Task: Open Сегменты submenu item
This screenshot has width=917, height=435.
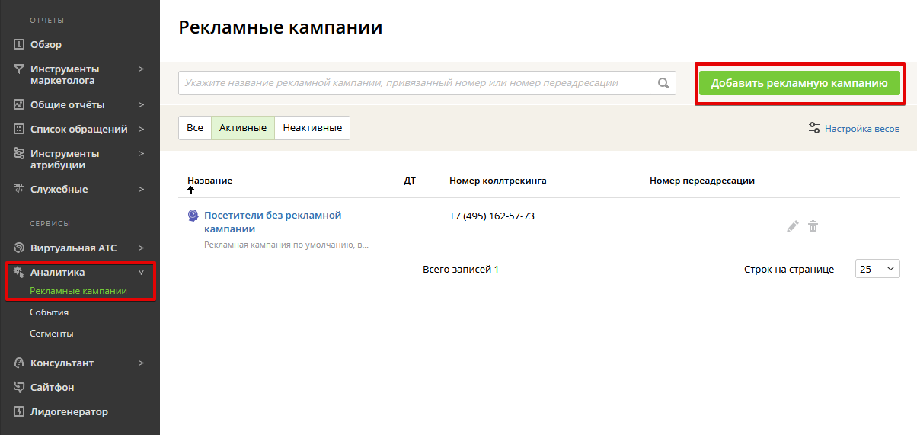Action: pyautogui.click(x=52, y=334)
